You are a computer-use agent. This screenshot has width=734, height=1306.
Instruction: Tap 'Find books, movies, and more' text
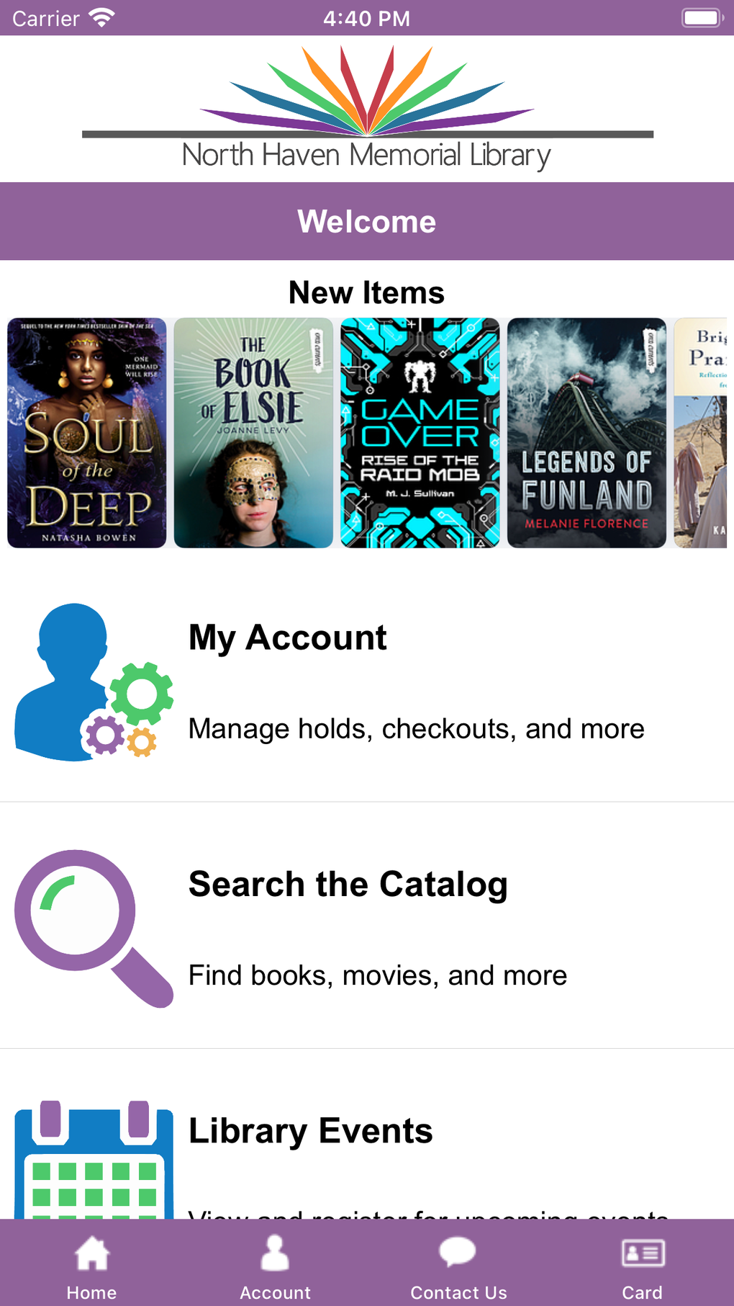tap(378, 975)
